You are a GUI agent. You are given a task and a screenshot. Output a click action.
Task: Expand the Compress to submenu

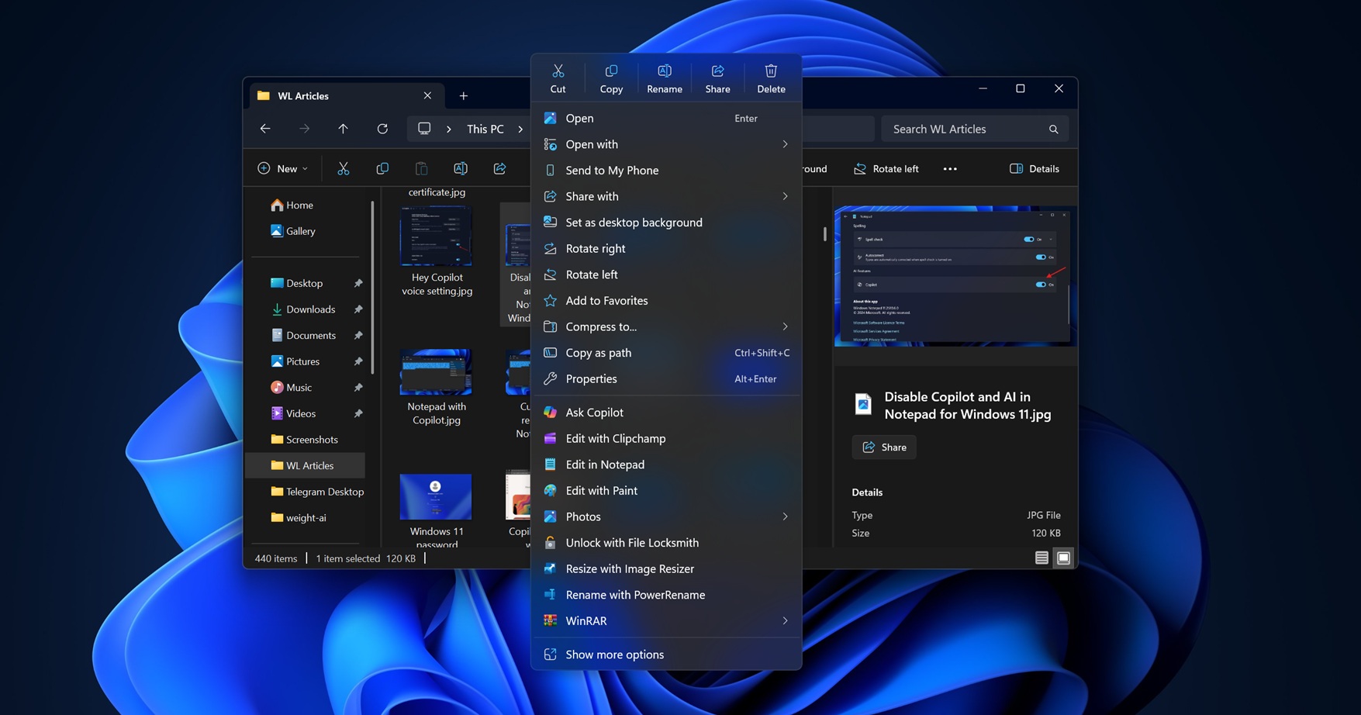[x=784, y=326]
